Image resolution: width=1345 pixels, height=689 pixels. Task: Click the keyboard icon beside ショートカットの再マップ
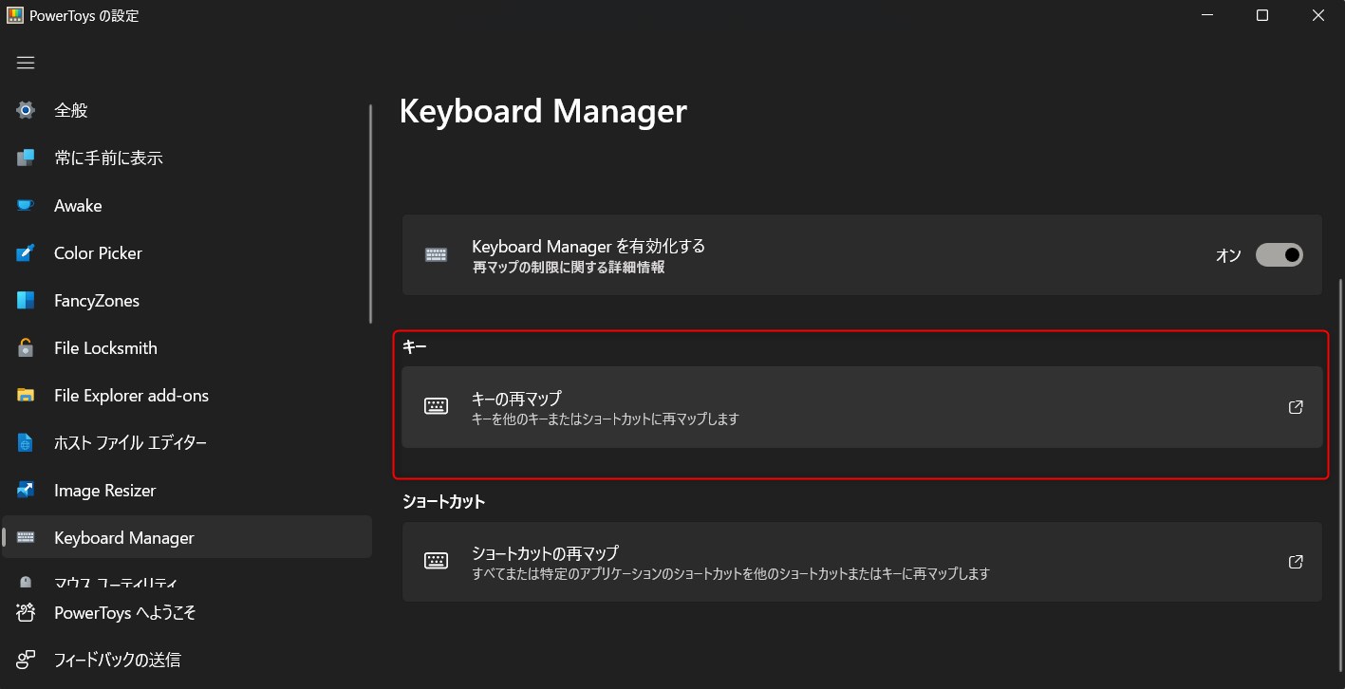click(436, 561)
